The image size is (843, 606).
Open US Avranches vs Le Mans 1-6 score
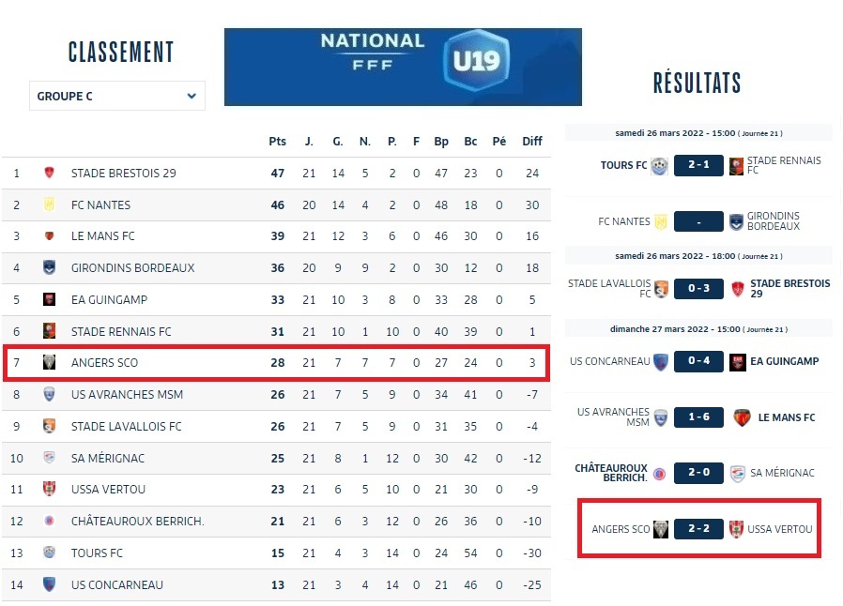coord(698,417)
